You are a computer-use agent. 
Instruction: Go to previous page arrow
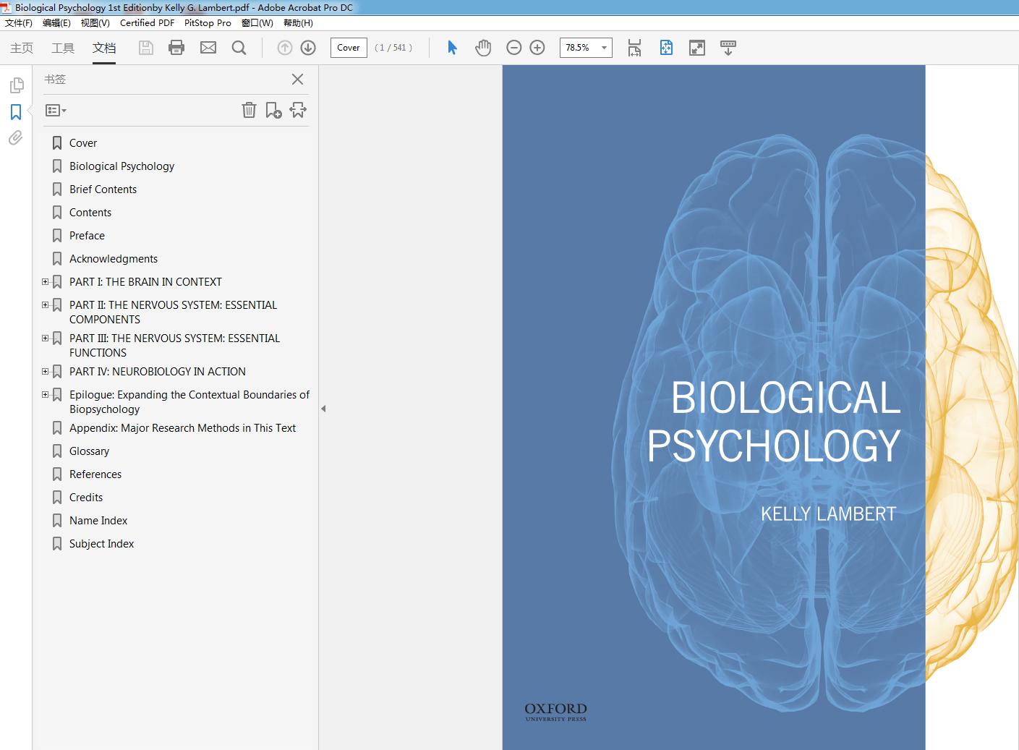(285, 48)
